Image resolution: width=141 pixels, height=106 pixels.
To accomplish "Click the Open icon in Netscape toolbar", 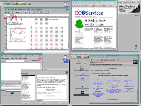I will click(x=107, y=60).
